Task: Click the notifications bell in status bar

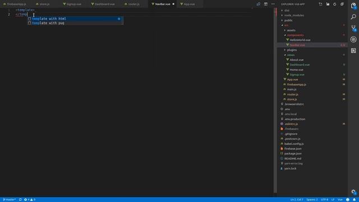Action: (x=354, y=200)
